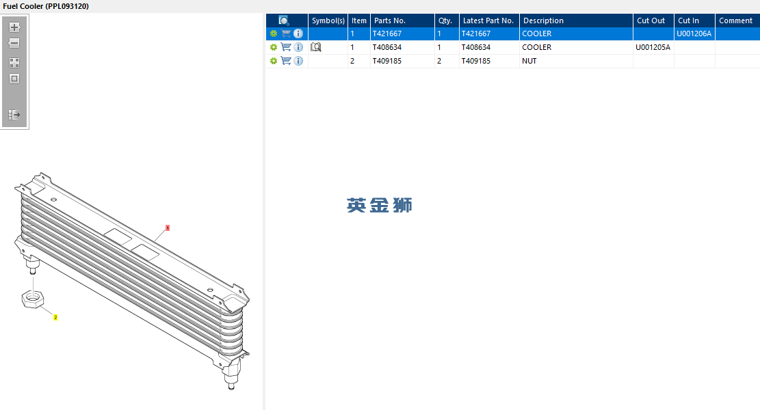Viewport: 760px width, 410px height.
Task: Add T421667 cooler to cart
Action: (x=286, y=33)
